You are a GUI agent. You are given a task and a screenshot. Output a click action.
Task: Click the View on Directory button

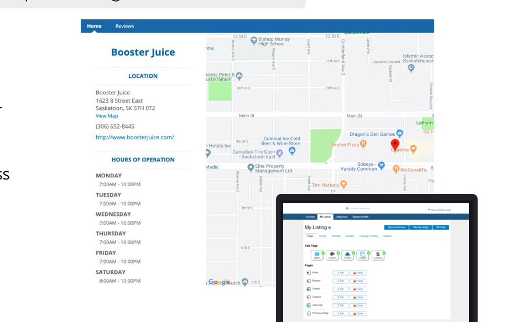click(397, 228)
